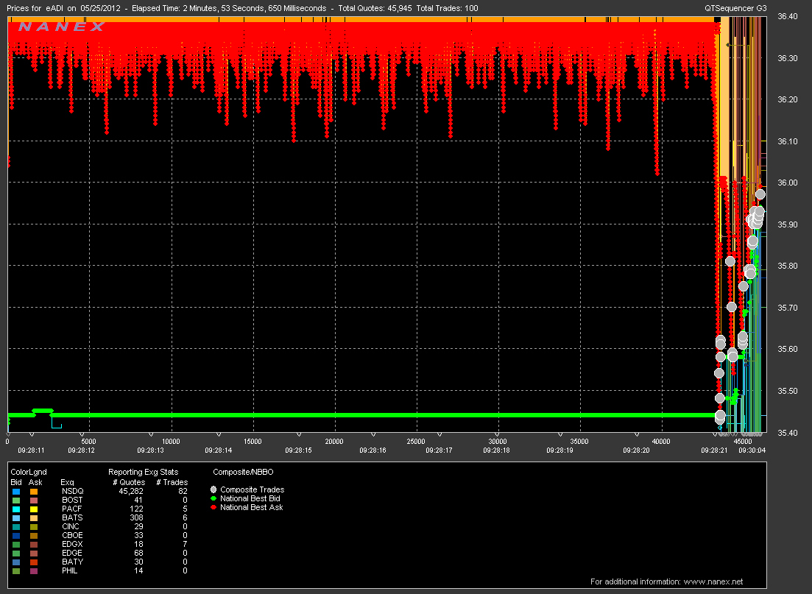The image size is (812, 594).
Task: Open the www.nanex.net link
Action: pyautogui.click(x=713, y=581)
